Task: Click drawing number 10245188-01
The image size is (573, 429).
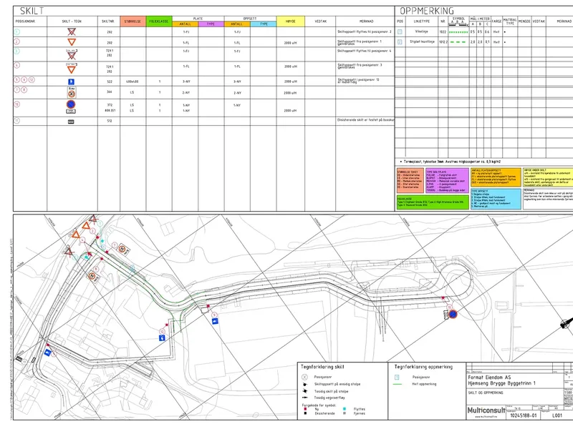Action: [x=524, y=415]
